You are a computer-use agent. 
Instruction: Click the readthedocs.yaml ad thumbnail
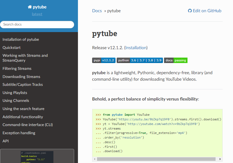tap(37, 157)
